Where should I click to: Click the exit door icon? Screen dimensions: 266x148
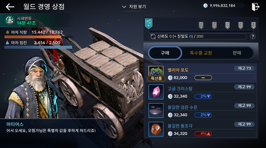click(256, 7)
